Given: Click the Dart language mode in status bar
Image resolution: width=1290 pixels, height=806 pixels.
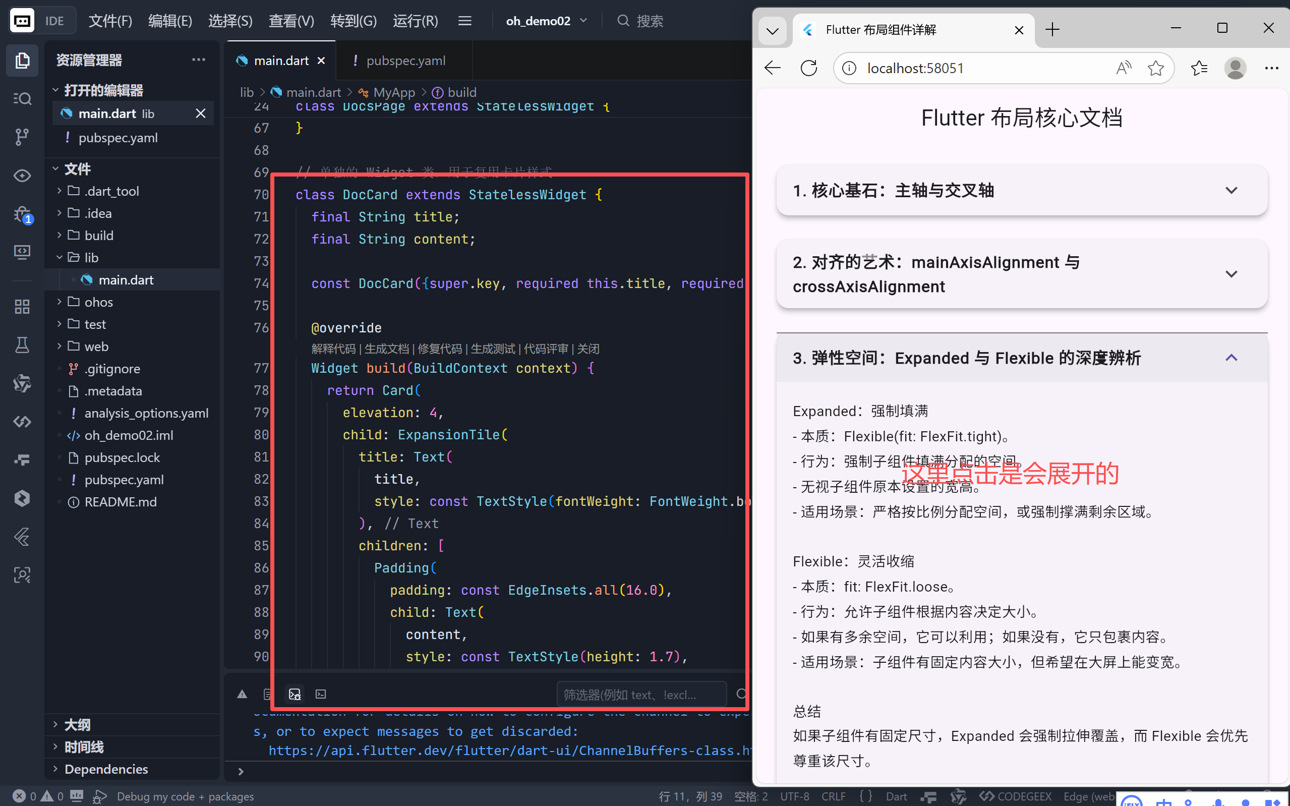Looking at the screenshot, I should 896,796.
